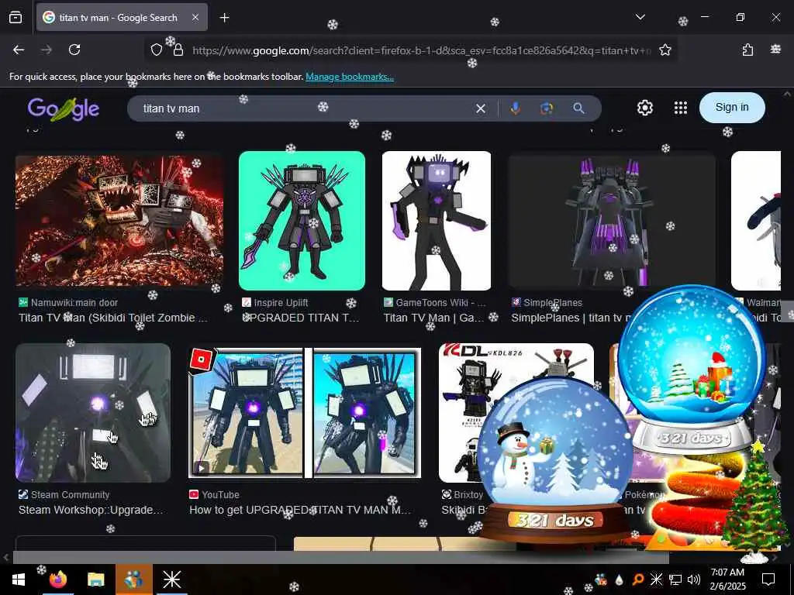Screen dimensions: 794x595
Task: Go forward one page
Action: (47, 50)
